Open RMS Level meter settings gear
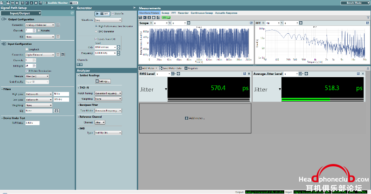 (x=179, y=74)
